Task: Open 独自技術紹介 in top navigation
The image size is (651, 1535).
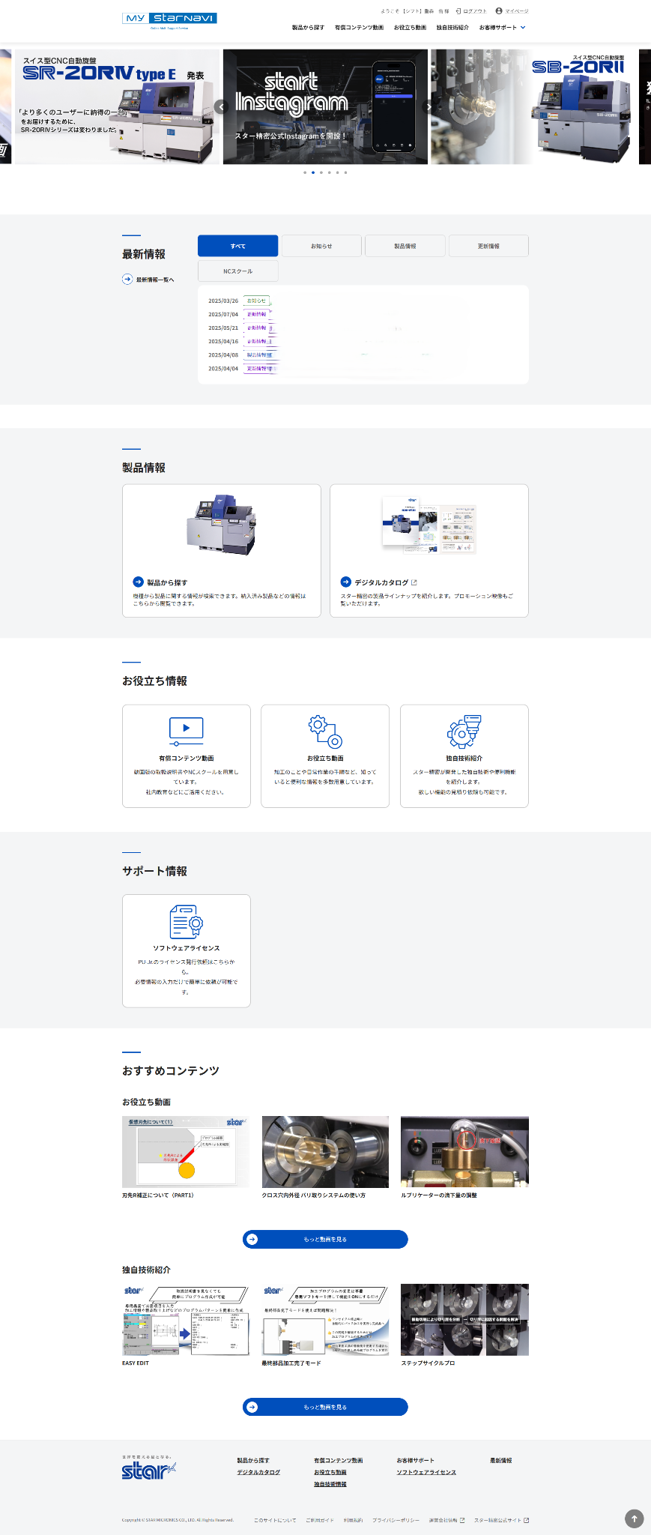Action: pos(452,28)
